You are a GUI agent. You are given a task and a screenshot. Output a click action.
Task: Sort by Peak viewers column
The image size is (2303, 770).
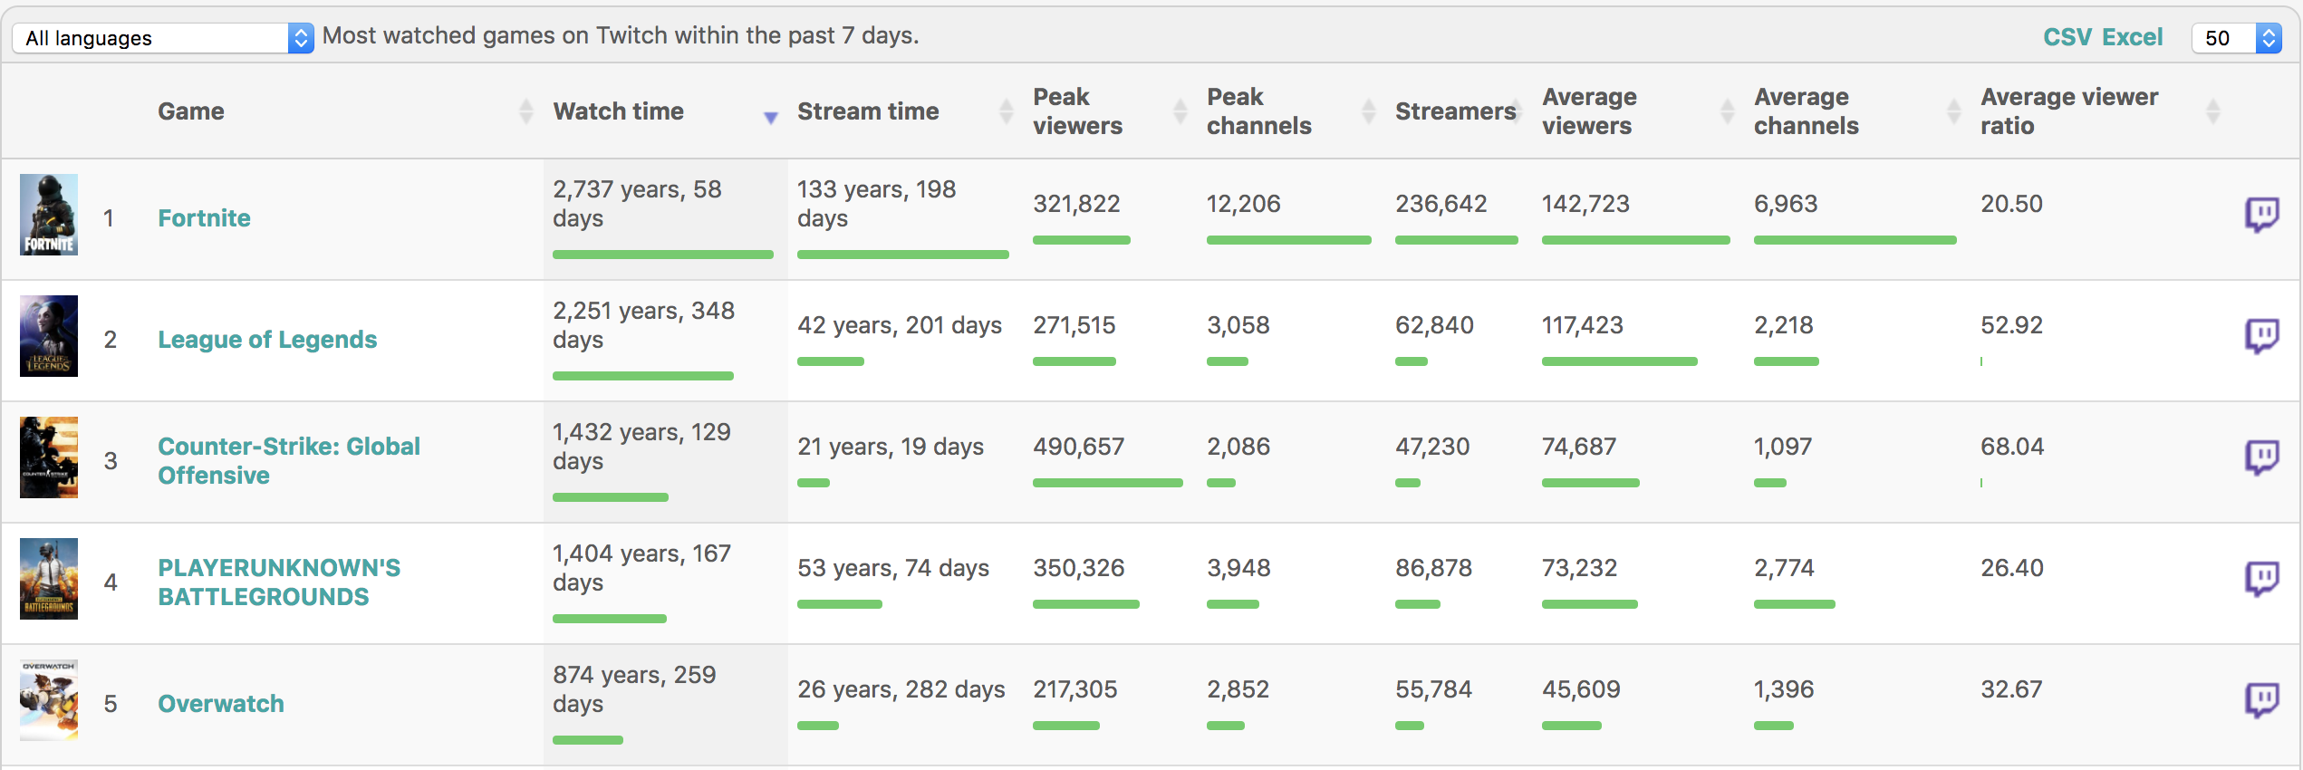(1077, 111)
